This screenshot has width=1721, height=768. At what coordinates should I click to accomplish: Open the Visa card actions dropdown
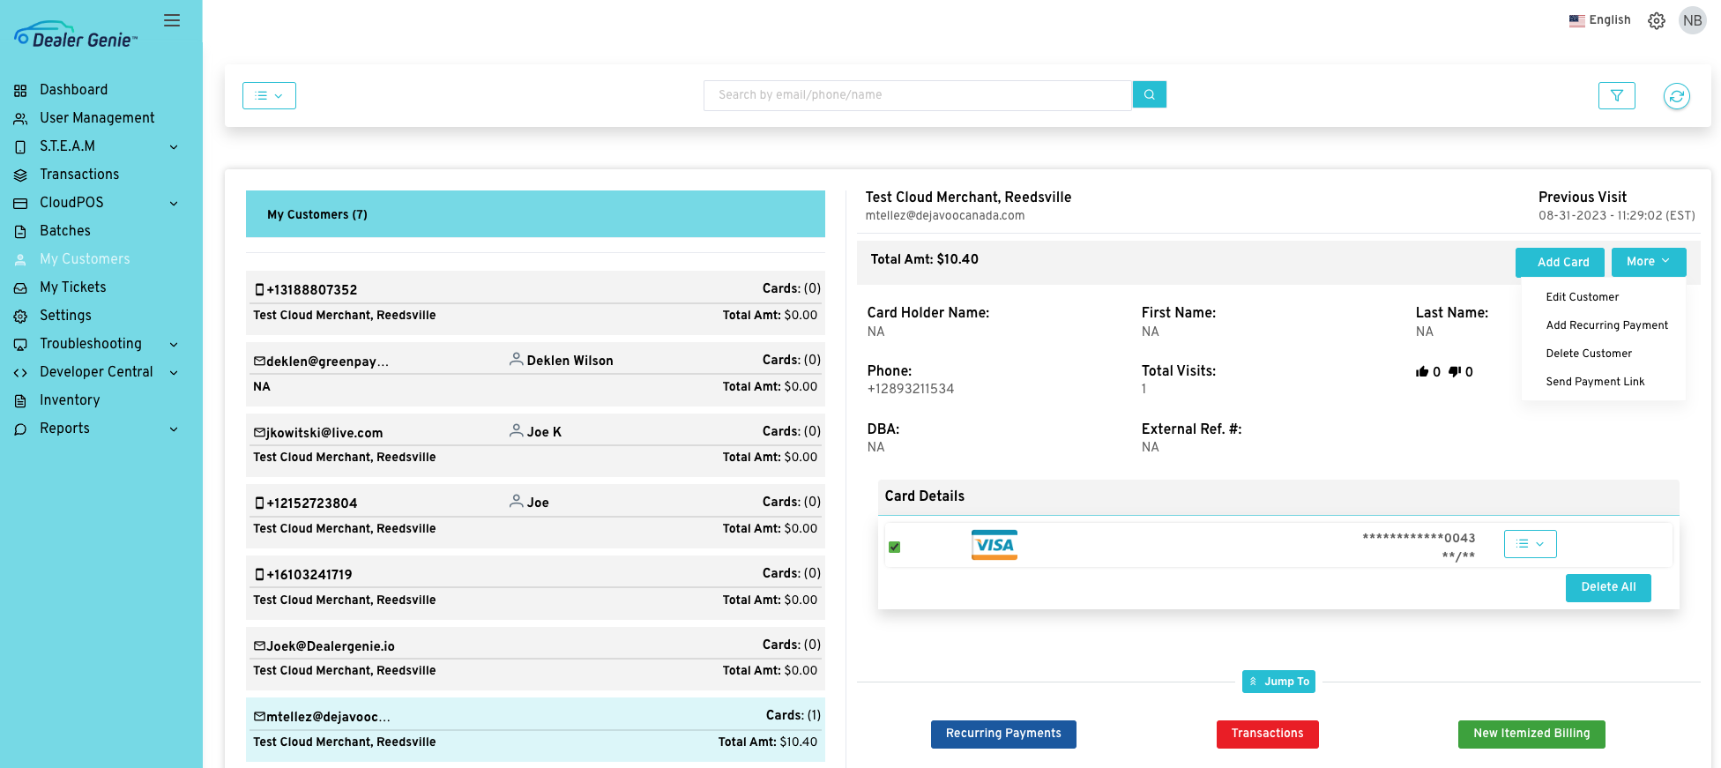click(x=1530, y=544)
